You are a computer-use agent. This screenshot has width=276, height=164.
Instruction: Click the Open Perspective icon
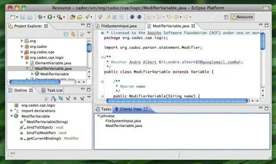226,17
